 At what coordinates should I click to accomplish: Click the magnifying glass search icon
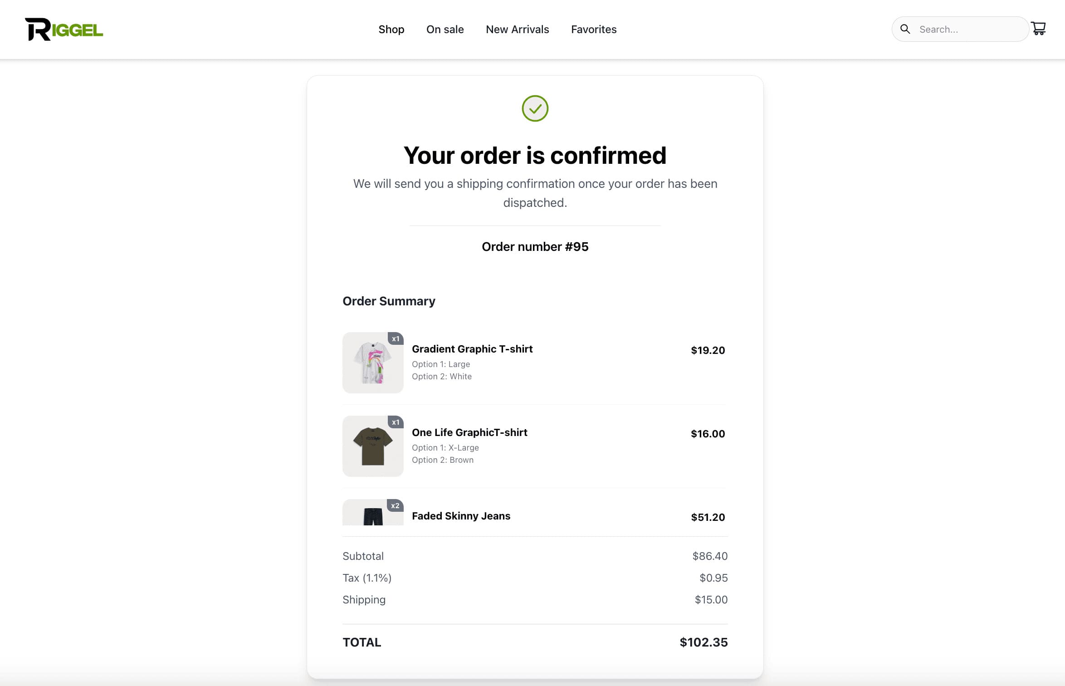[x=905, y=29]
